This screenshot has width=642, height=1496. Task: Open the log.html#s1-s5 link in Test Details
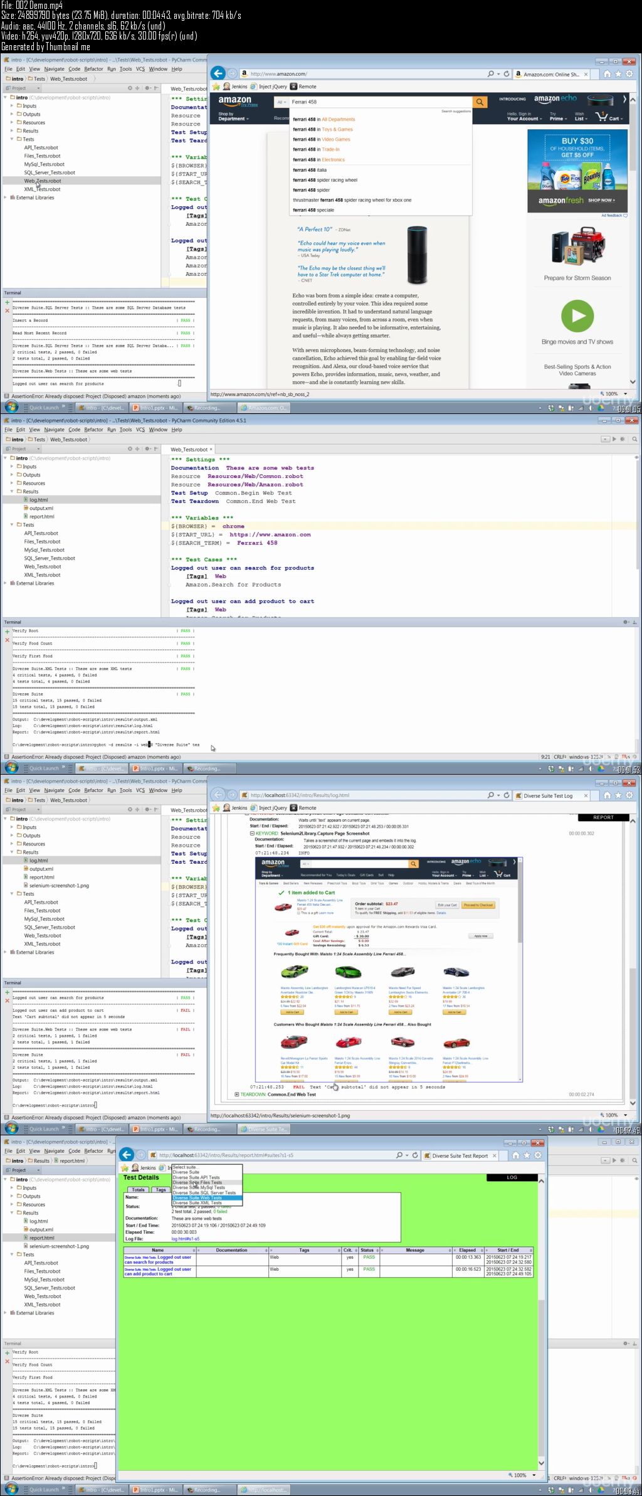(186, 1239)
